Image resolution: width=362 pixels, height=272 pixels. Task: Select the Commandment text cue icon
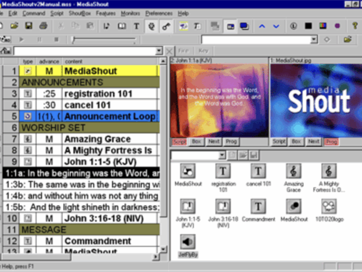pos(258,207)
